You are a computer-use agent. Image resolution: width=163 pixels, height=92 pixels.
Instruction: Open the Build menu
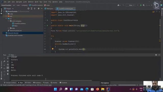(36, 2)
